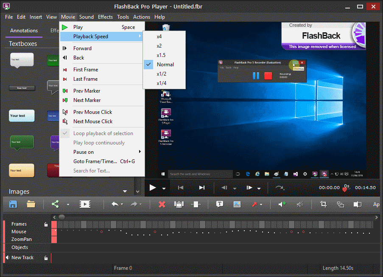Choose x4 playback speed
Viewport: 383px width, 277px height.
(x=164, y=37)
